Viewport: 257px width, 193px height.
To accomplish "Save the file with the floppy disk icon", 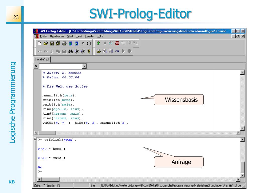I will [52, 43].
